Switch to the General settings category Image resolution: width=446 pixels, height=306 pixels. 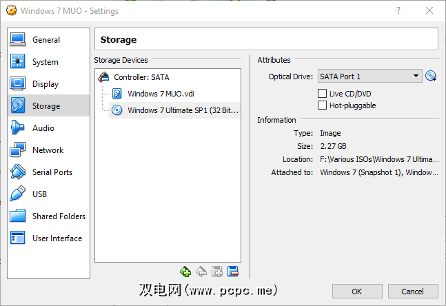(45, 40)
